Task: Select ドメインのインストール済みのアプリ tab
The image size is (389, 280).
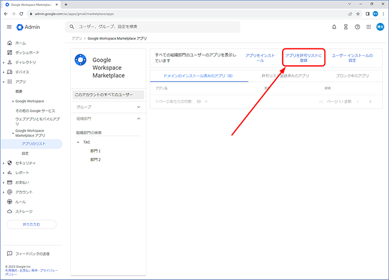Action: coord(198,76)
